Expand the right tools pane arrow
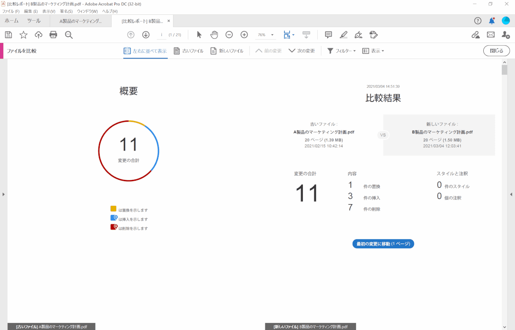515x330 pixels. tap(511, 194)
